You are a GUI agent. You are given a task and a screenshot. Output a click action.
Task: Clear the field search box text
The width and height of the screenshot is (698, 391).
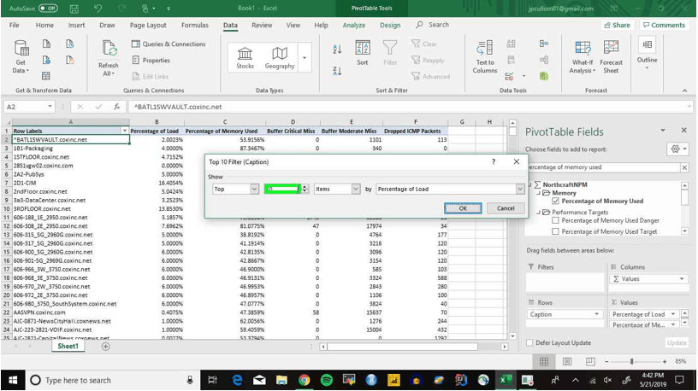point(684,167)
